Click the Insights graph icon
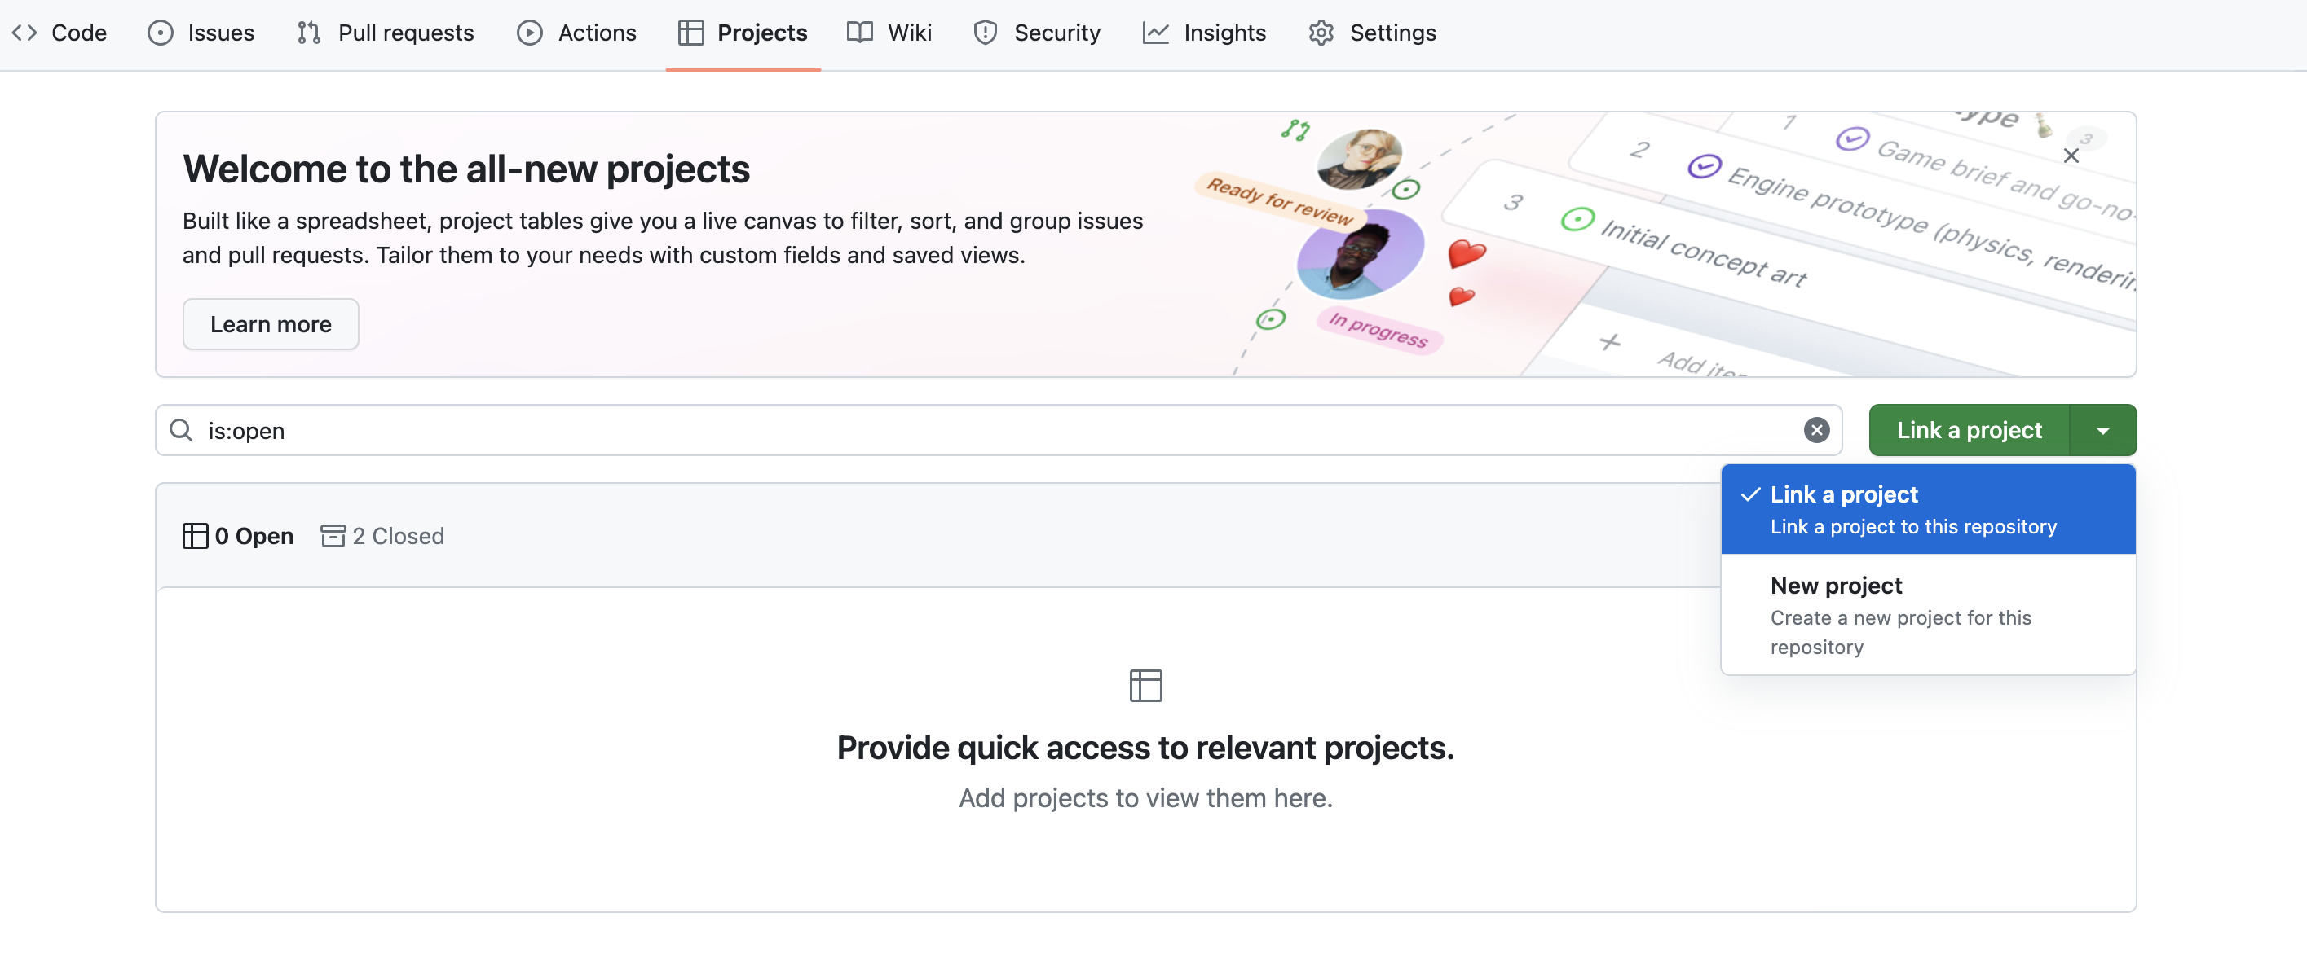The height and width of the screenshot is (979, 2307). click(1156, 33)
